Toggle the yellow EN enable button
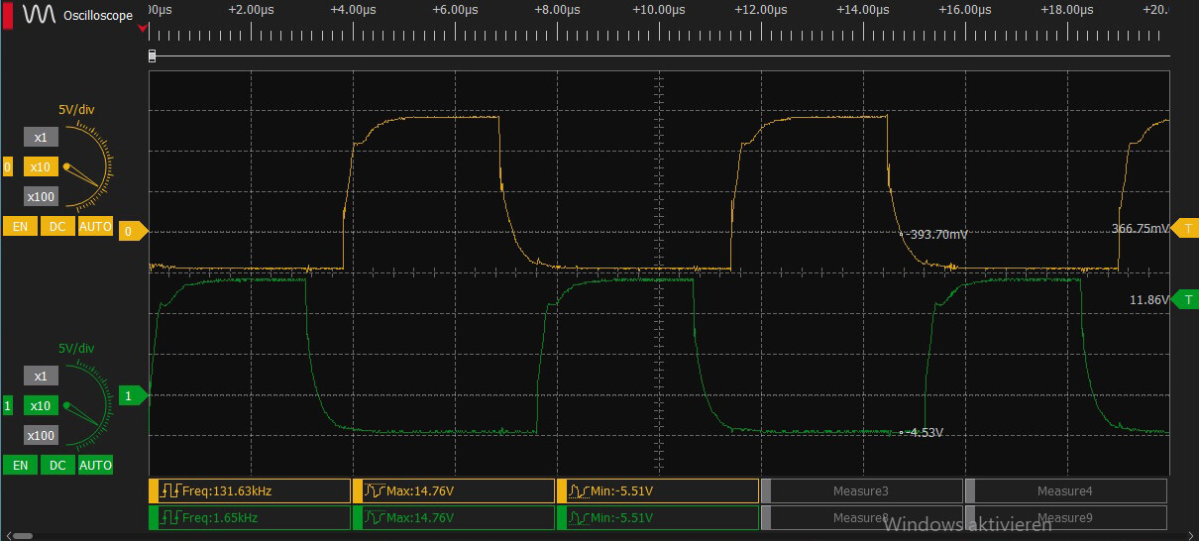The width and height of the screenshot is (1199, 541). tap(20, 226)
